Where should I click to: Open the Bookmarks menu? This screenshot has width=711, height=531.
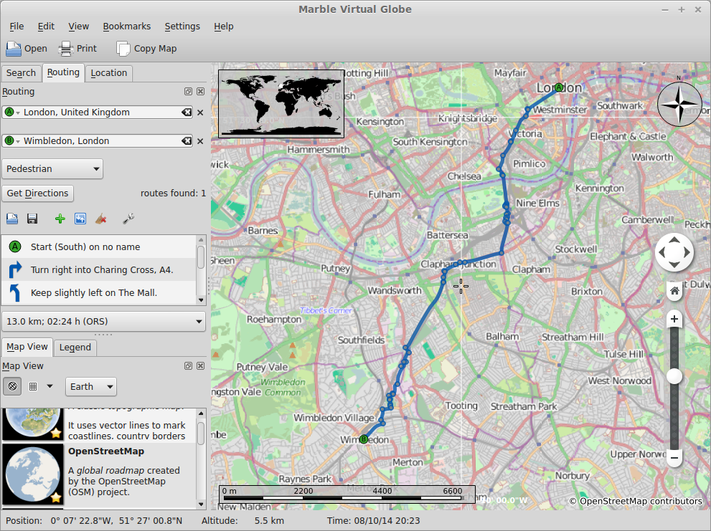(x=126, y=27)
